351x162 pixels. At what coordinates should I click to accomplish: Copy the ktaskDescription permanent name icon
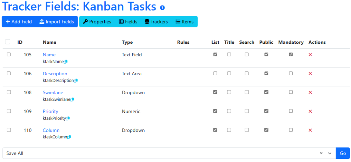coord(76,80)
